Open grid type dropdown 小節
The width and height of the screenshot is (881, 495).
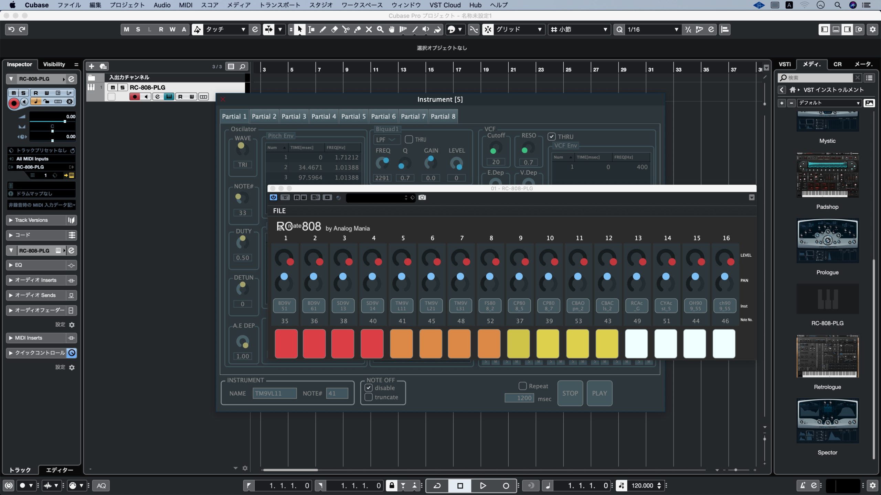(x=580, y=30)
